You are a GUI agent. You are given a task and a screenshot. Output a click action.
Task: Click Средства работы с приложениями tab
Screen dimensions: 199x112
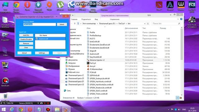point(115,16)
